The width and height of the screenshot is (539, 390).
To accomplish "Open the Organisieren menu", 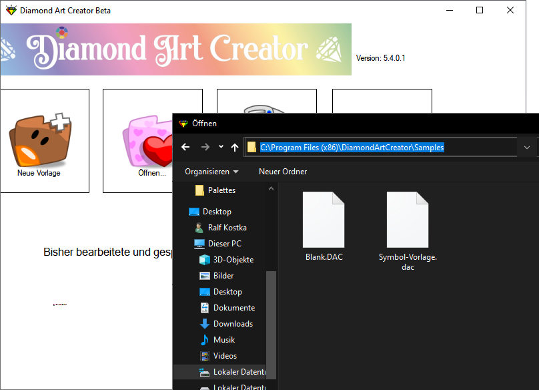I will (x=211, y=172).
